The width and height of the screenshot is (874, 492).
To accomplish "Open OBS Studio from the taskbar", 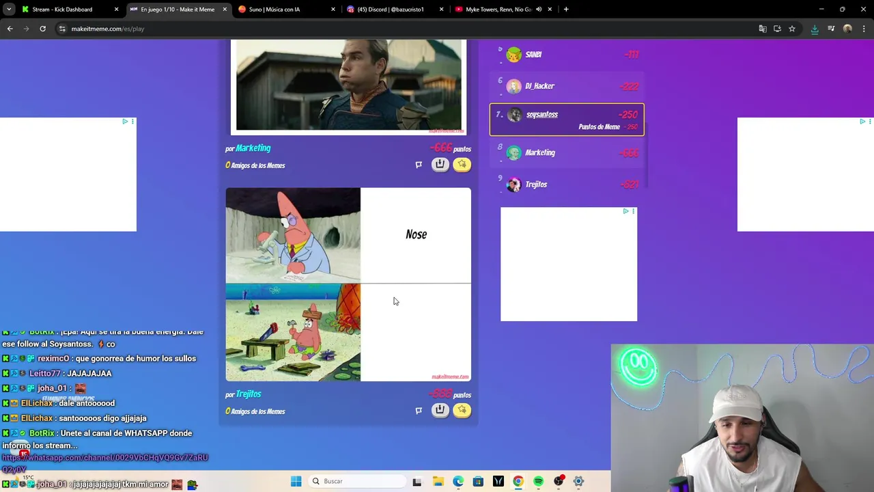I will tap(559, 481).
